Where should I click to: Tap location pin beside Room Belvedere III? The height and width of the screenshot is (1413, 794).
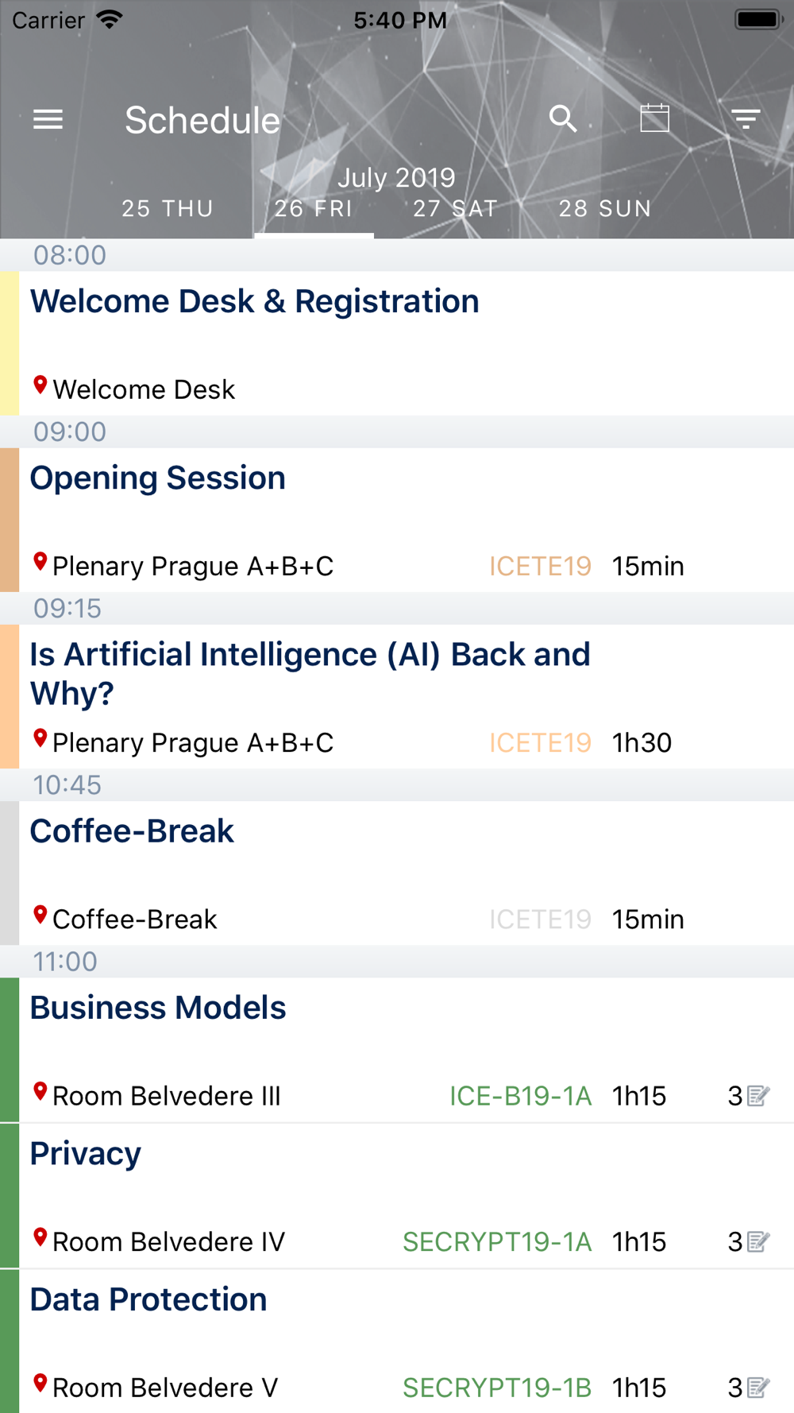coord(40,1093)
